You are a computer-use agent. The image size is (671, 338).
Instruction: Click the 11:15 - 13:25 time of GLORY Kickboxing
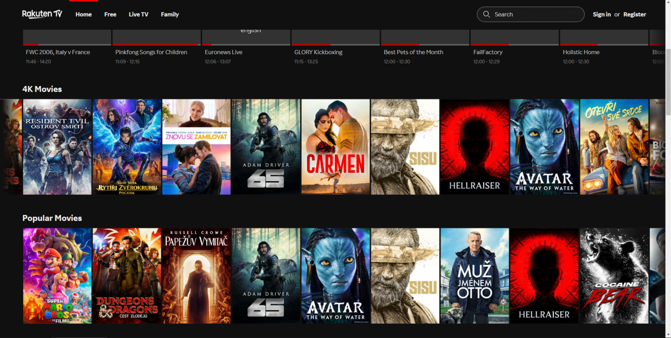[306, 62]
